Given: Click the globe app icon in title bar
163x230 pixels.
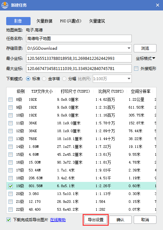Looking at the screenshot, I should click(x=5, y=5).
